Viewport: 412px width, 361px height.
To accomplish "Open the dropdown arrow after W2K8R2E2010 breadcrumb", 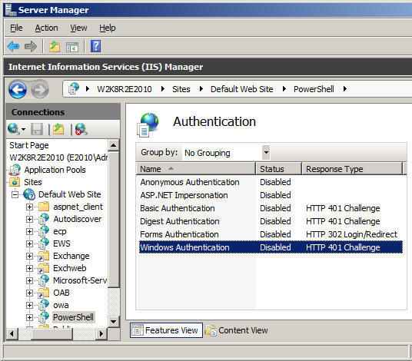I will [x=163, y=89].
